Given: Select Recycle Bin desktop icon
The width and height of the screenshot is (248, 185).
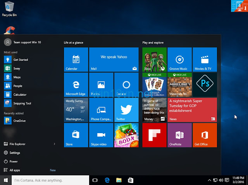Looking at the screenshot, I should click(9, 9).
